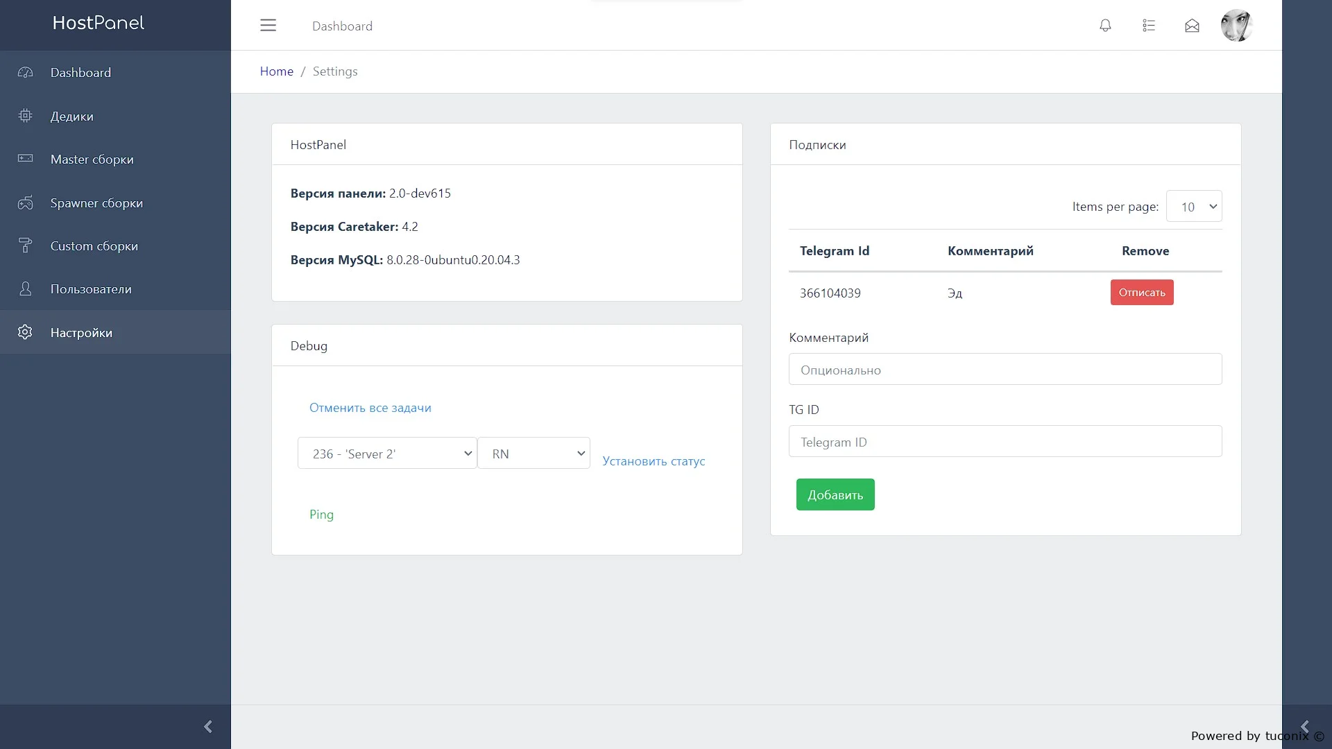This screenshot has height=749, width=1332.
Task: Go to Custom сборки menu item
Action: (x=94, y=246)
